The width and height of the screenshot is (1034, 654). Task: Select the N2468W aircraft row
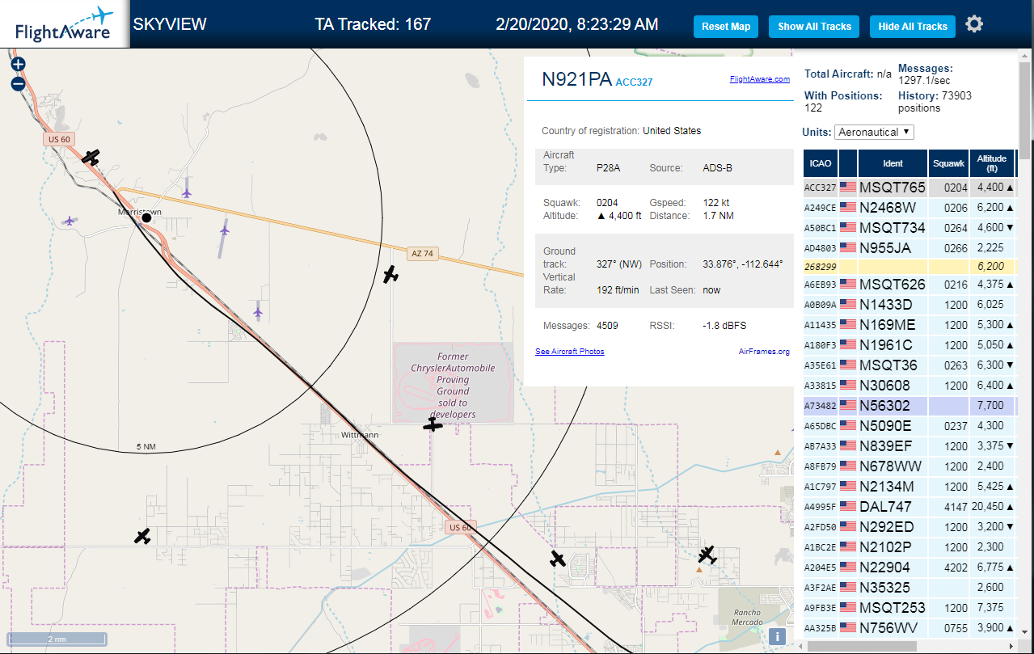[x=909, y=208]
